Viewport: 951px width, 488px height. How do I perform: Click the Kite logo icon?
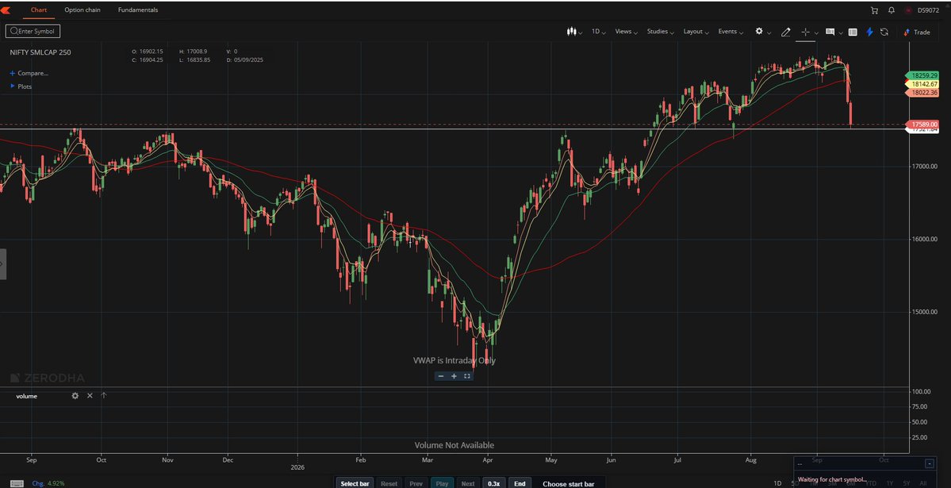[x=6, y=10]
